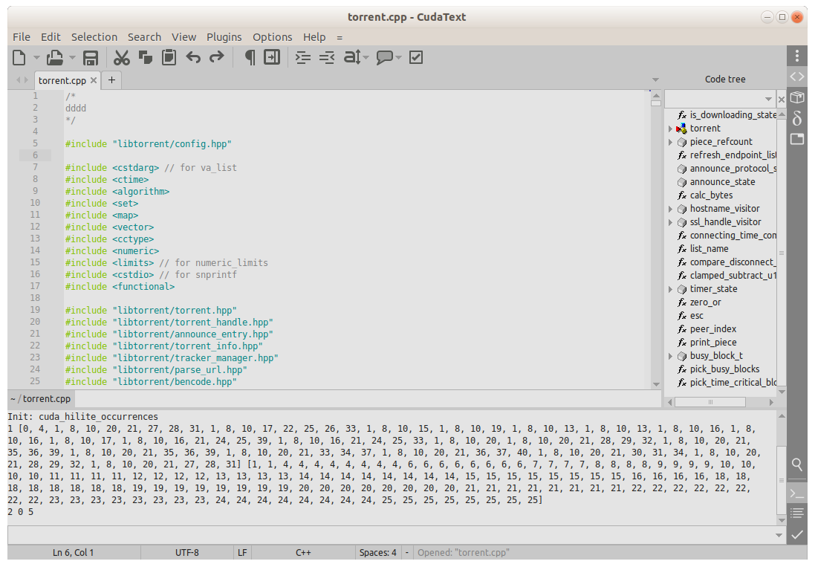815x567 pixels.
Task: Open the File menu
Action: tap(22, 37)
